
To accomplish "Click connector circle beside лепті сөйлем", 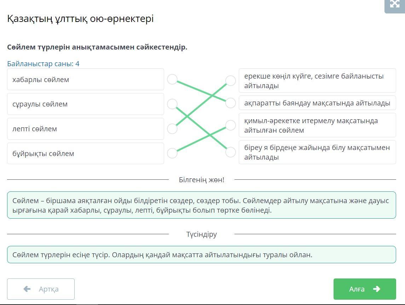I will click(x=172, y=129).
